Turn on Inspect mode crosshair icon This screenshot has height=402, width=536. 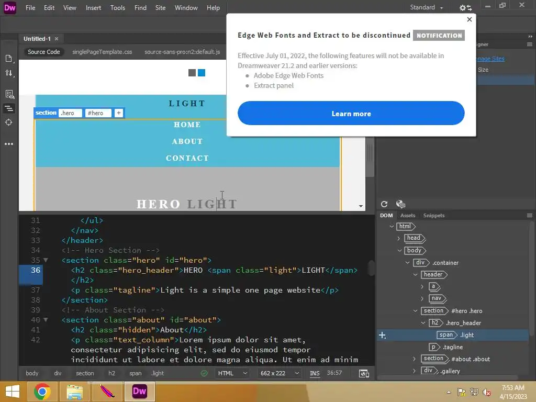pyautogui.click(x=9, y=122)
